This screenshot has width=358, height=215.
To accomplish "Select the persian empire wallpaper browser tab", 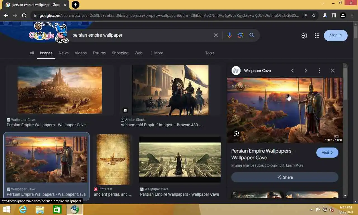I will click(x=36, y=5).
